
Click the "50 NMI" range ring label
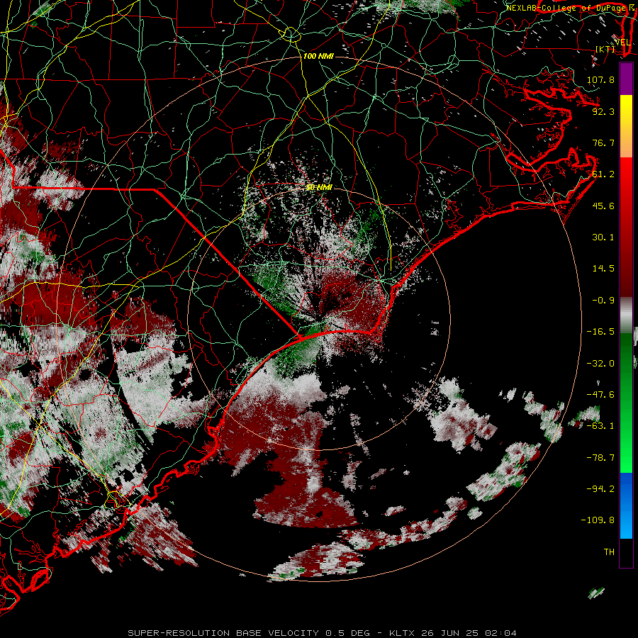(x=320, y=187)
